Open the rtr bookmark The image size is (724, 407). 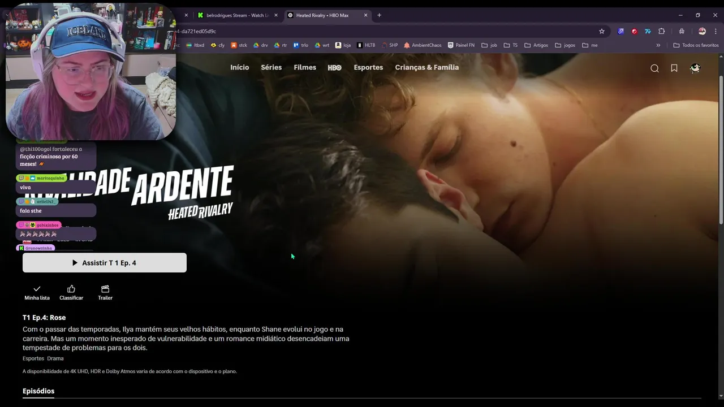281,45
